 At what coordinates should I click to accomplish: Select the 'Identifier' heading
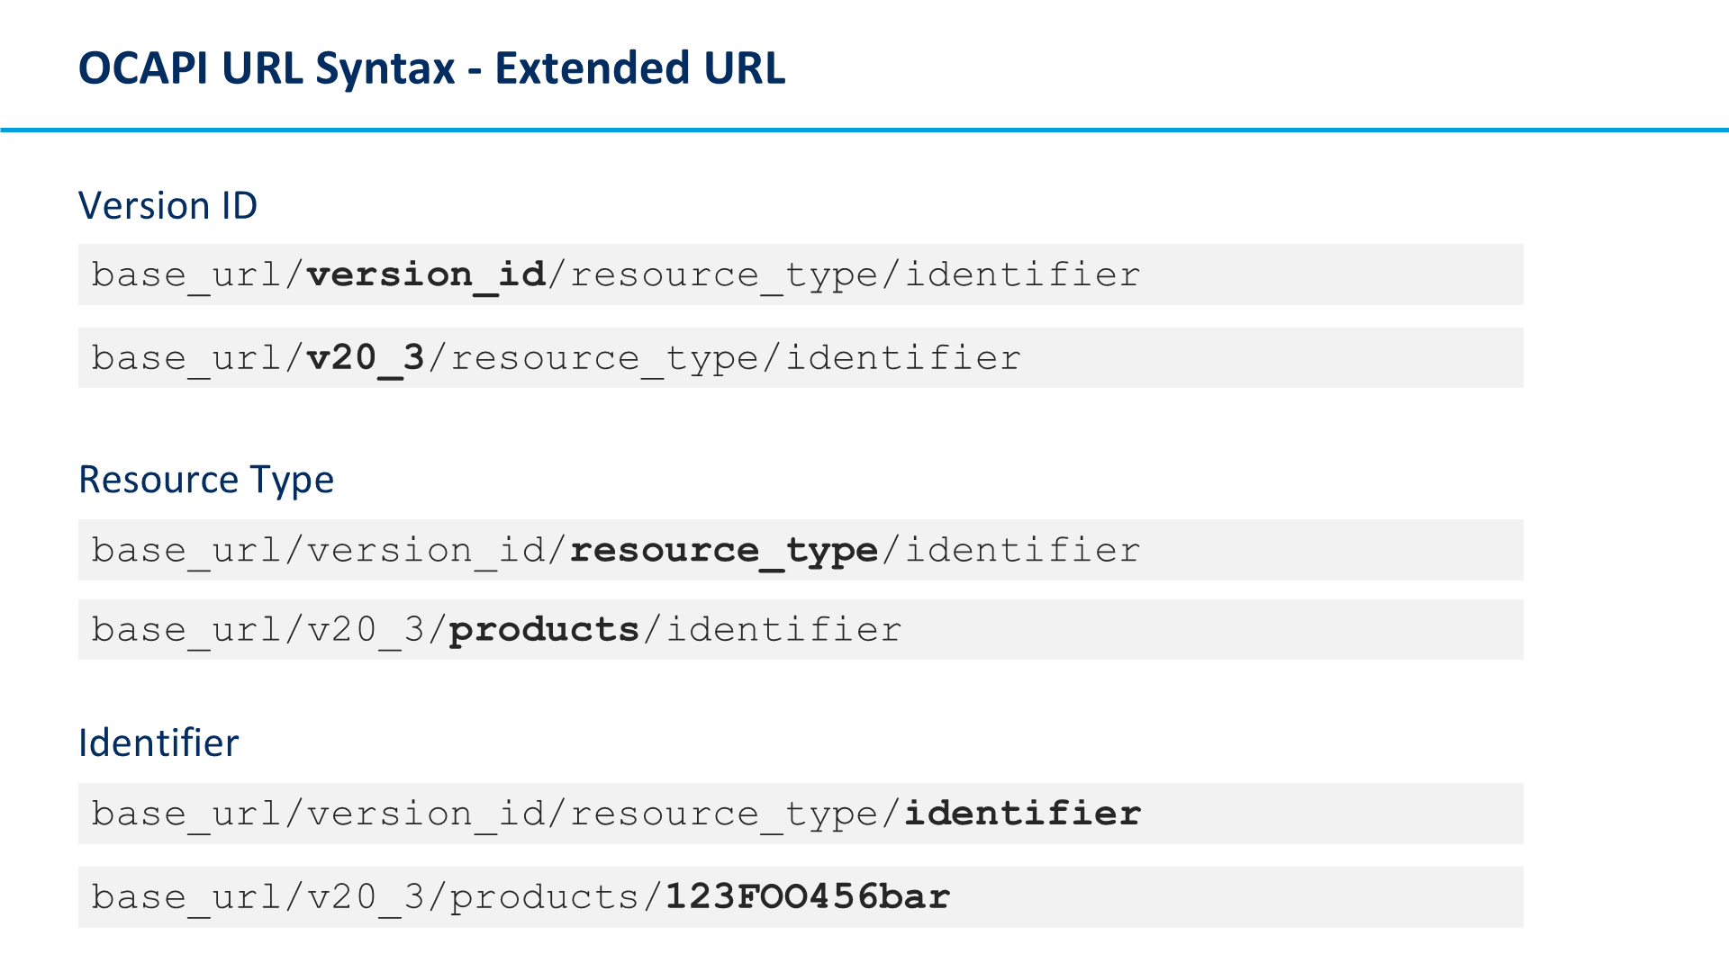tap(158, 743)
